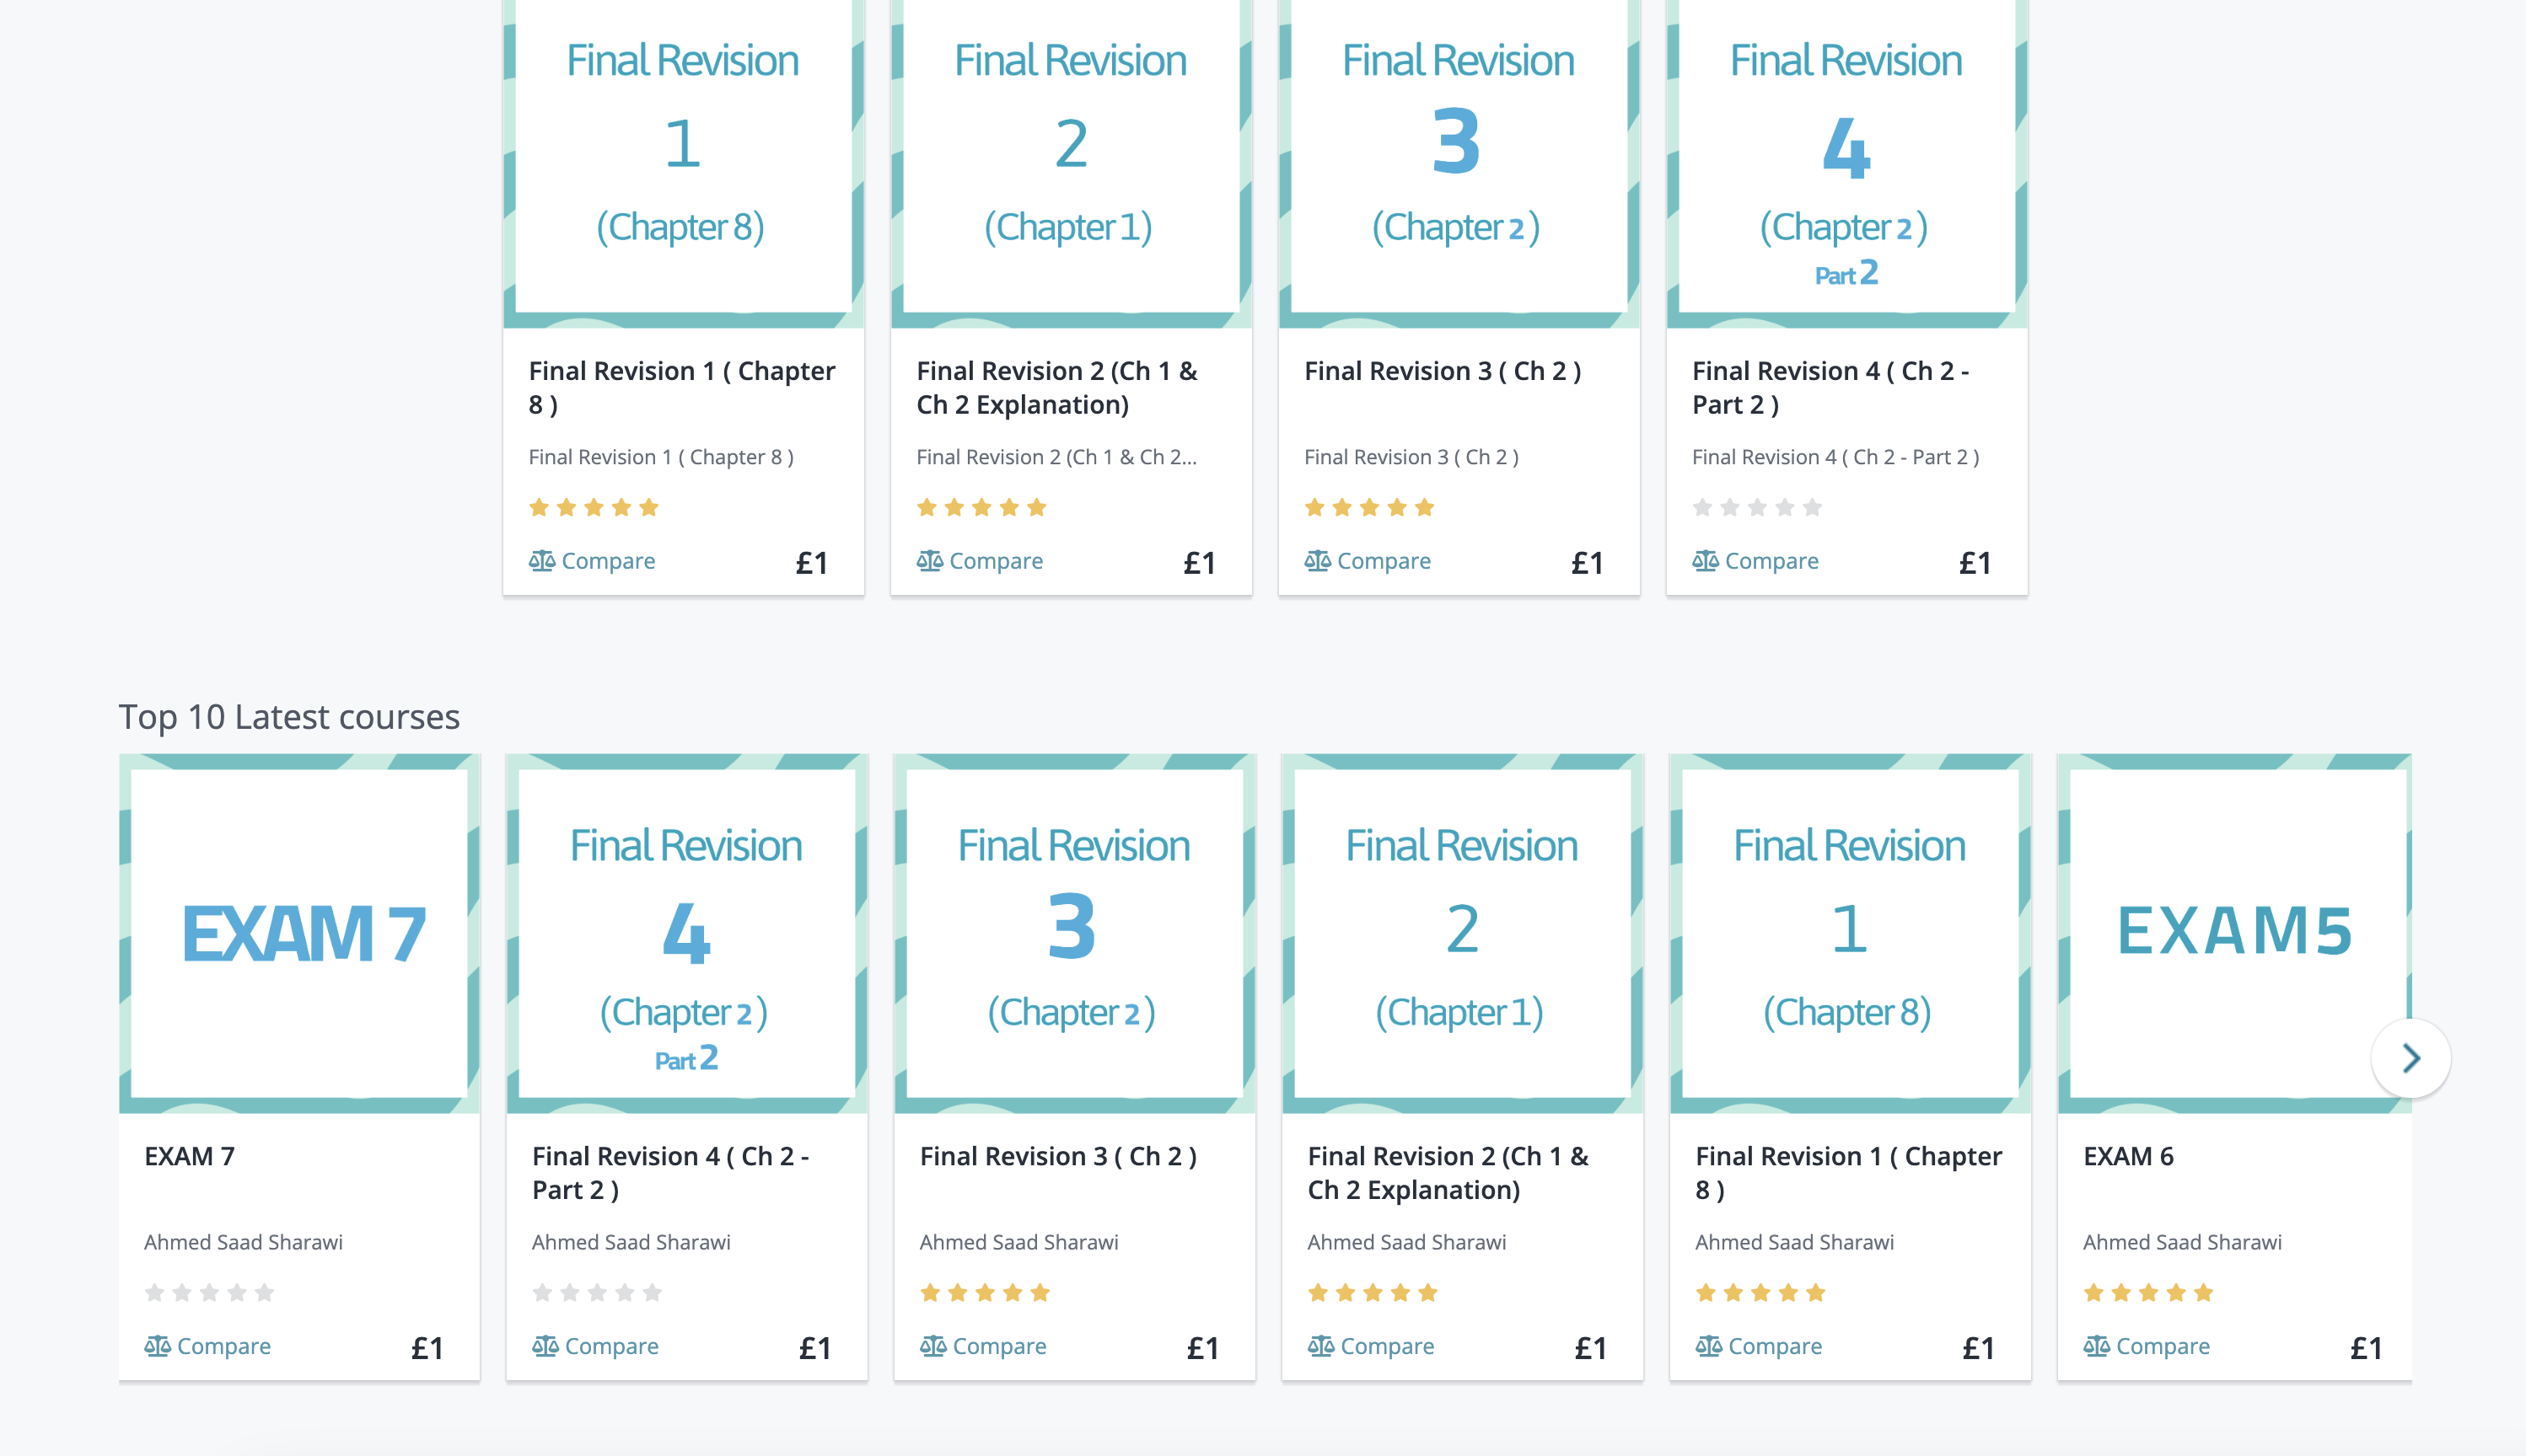Viewport: 2526px width, 1456px height.
Task: Show next courses with carousel arrow
Action: (x=2410, y=1058)
